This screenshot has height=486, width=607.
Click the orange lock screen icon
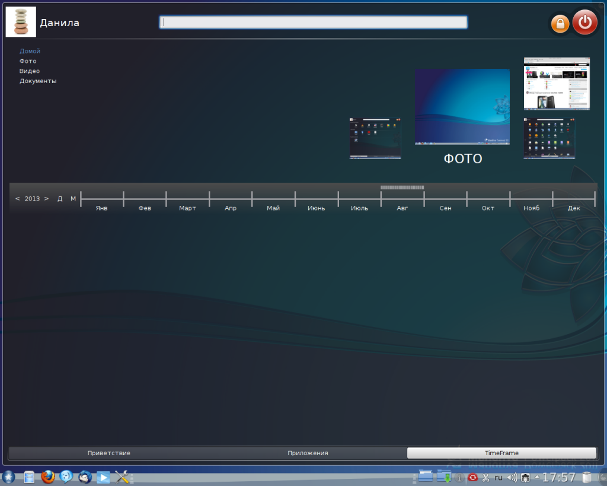pos(560,24)
